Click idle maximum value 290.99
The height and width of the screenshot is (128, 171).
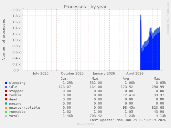click(158, 87)
